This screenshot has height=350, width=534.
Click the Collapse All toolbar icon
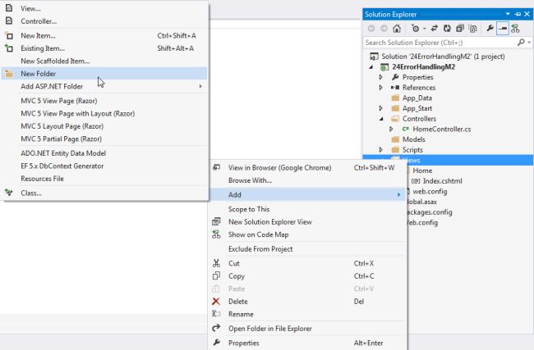pyautogui.click(x=459, y=28)
